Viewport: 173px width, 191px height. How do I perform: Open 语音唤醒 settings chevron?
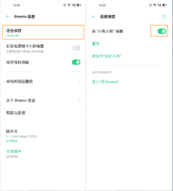pyautogui.click(x=80, y=33)
